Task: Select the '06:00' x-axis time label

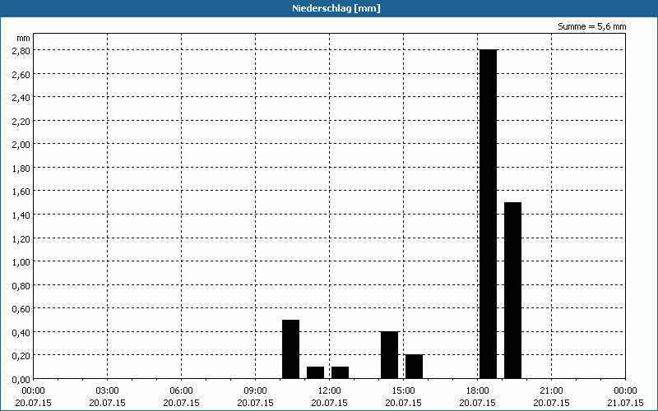Action: pyautogui.click(x=181, y=391)
